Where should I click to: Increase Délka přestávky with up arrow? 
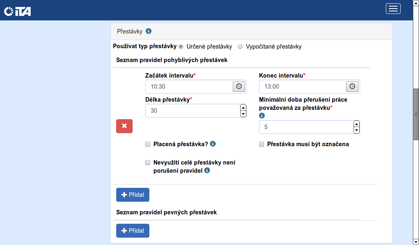coord(243,108)
